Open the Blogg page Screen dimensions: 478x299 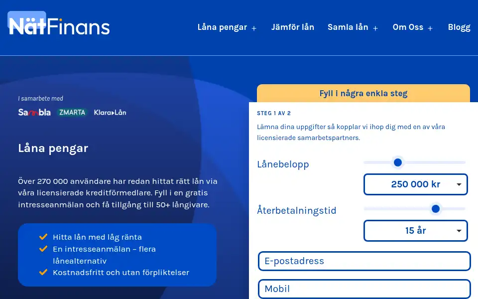(x=459, y=27)
